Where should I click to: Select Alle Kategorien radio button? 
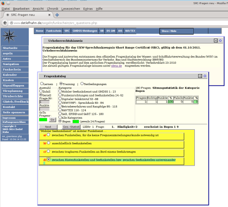pyautogui.click(x=60, y=117)
